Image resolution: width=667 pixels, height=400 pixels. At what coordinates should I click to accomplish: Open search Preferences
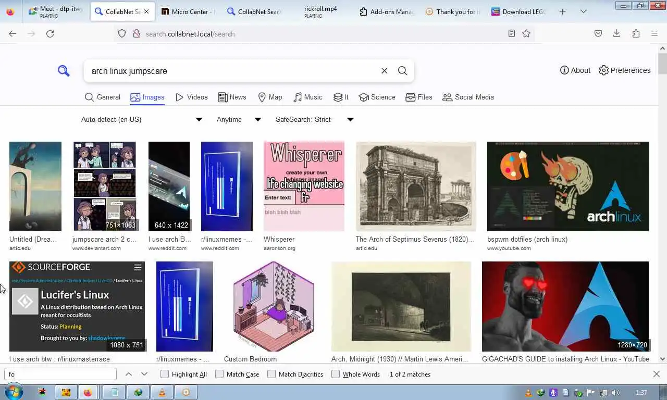point(624,70)
